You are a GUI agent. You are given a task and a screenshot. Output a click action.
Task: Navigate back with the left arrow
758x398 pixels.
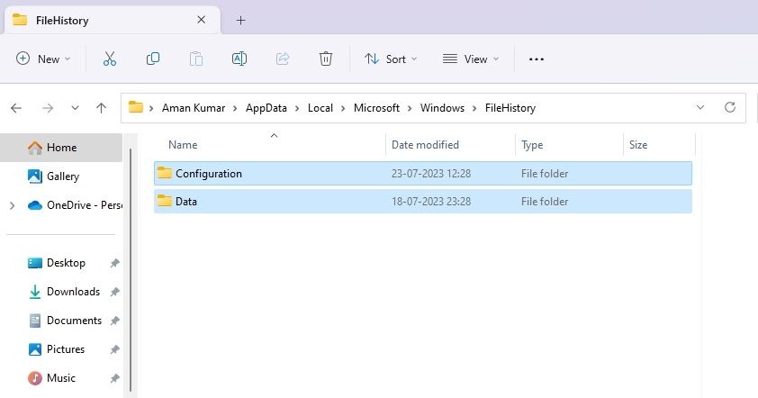pyautogui.click(x=16, y=108)
